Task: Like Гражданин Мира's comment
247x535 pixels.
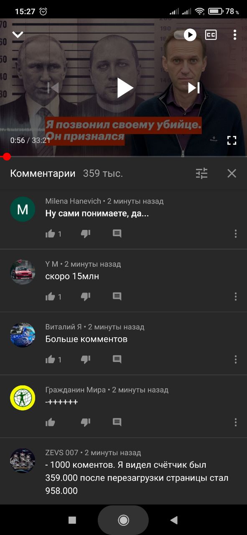Action: pyautogui.click(x=50, y=422)
